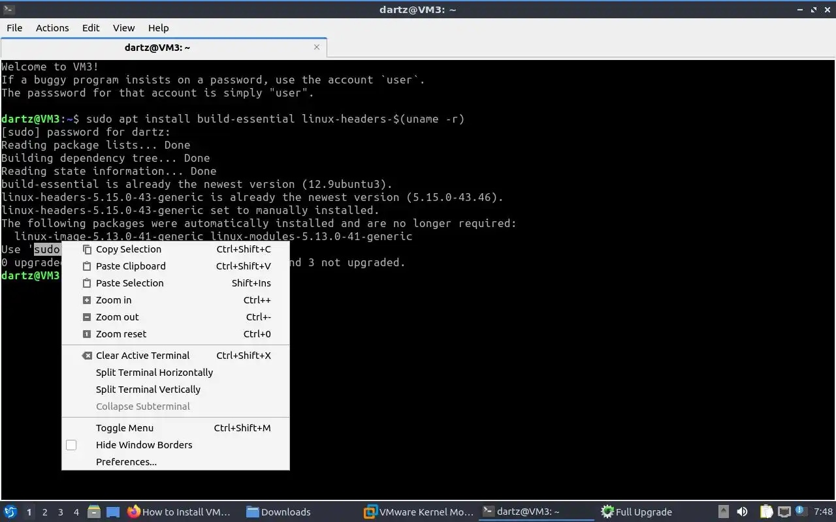Open the Edit menu
The width and height of the screenshot is (836, 522).
91,28
